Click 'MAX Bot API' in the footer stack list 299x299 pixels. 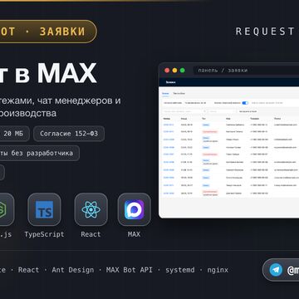130,270
